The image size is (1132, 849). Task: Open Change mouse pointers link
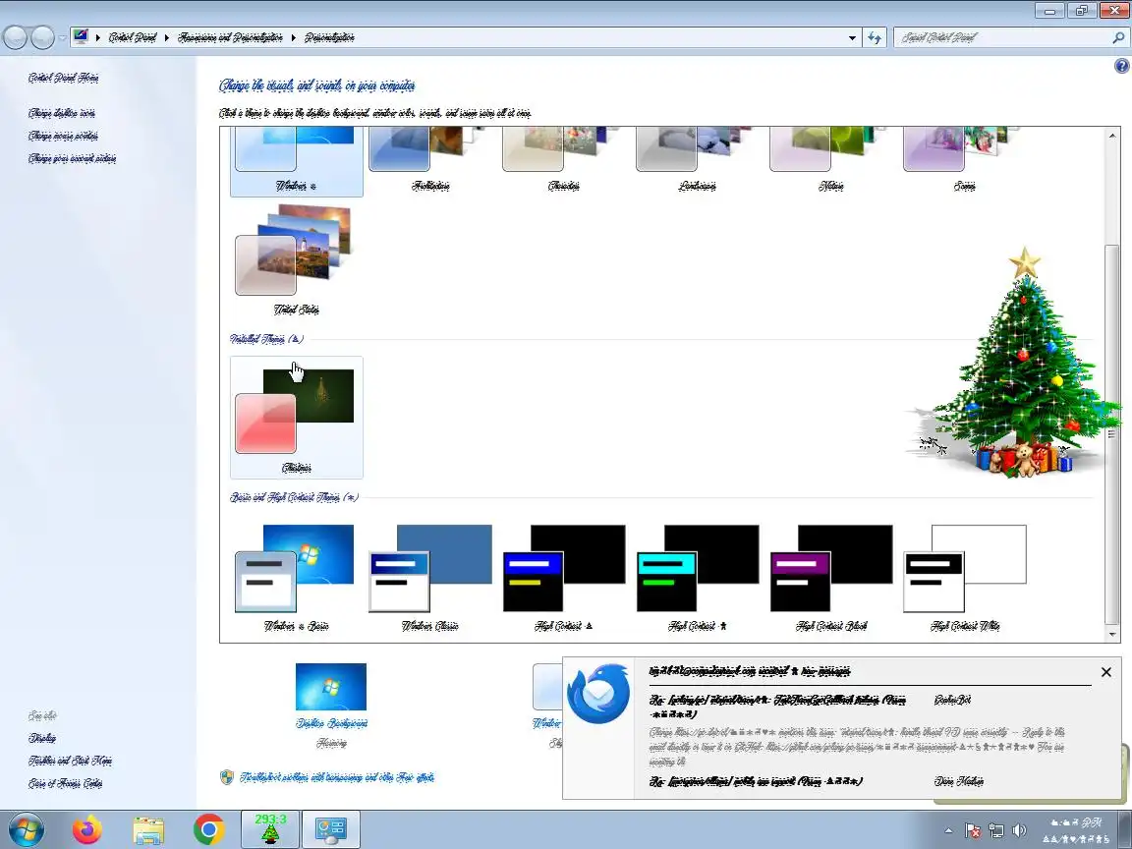tap(64, 136)
